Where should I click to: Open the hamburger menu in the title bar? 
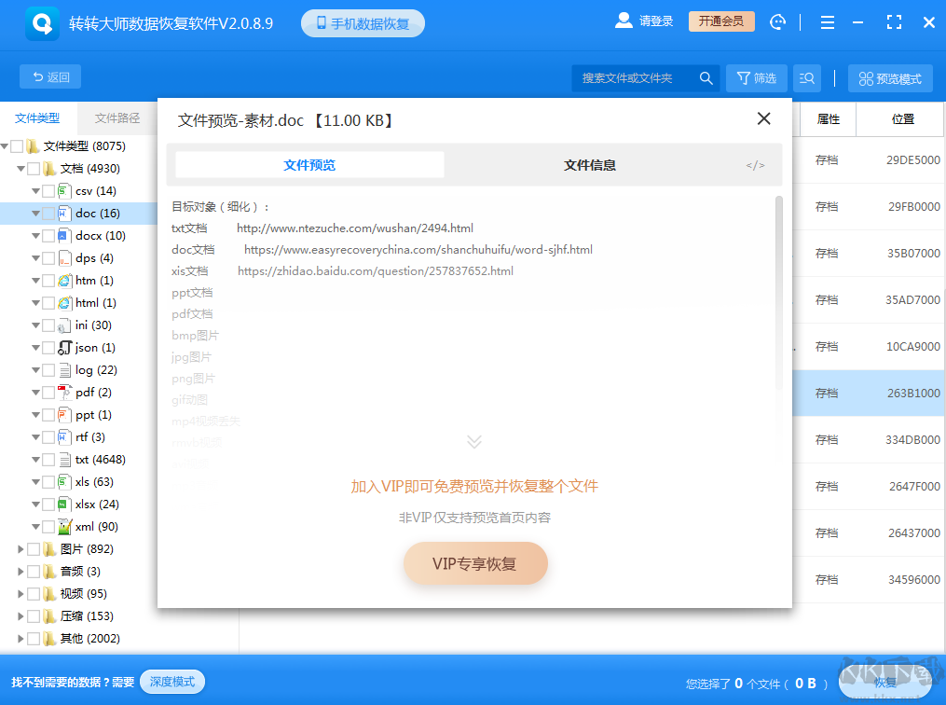point(827,21)
